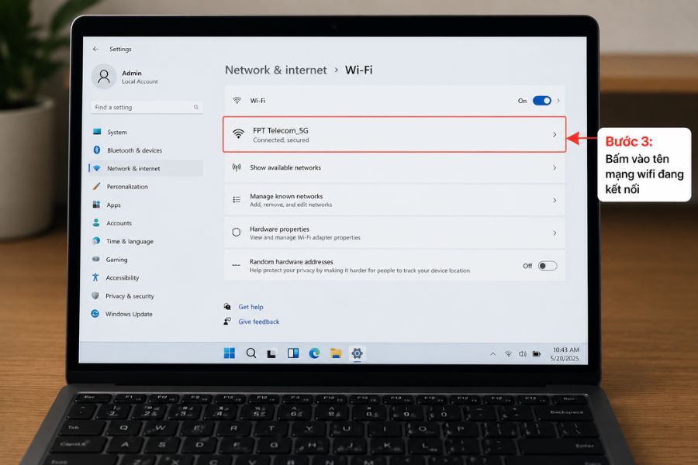The height and width of the screenshot is (465, 698).
Task: Turn off the Wi-Fi toggle switch
Action: coord(542,101)
